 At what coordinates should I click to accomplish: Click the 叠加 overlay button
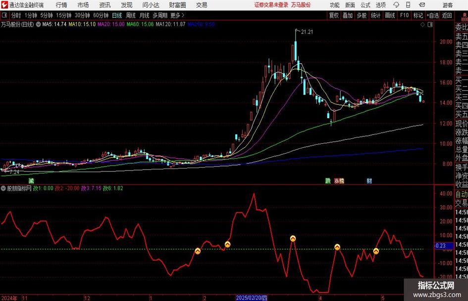[x=348, y=15]
